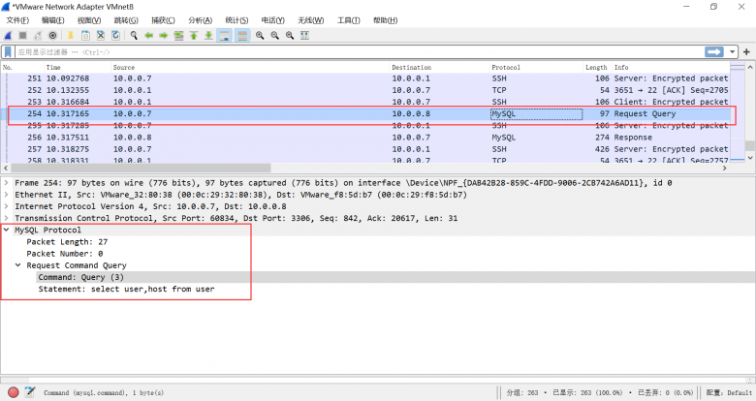Select the Packet Length: 27 field
756x401 pixels.
(x=67, y=242)
